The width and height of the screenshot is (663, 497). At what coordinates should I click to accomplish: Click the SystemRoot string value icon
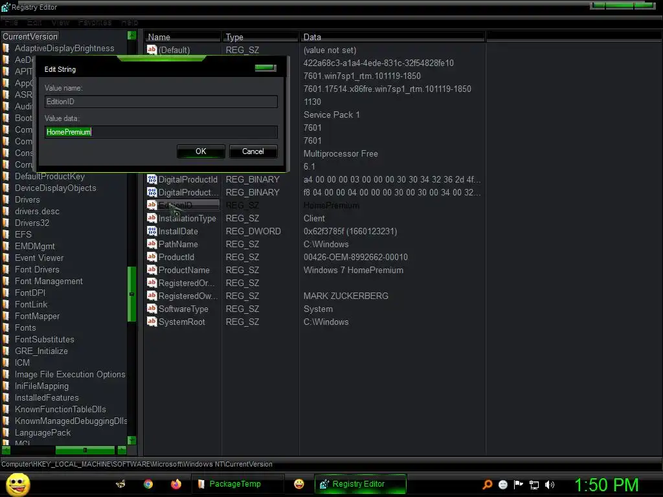[152, 322]
